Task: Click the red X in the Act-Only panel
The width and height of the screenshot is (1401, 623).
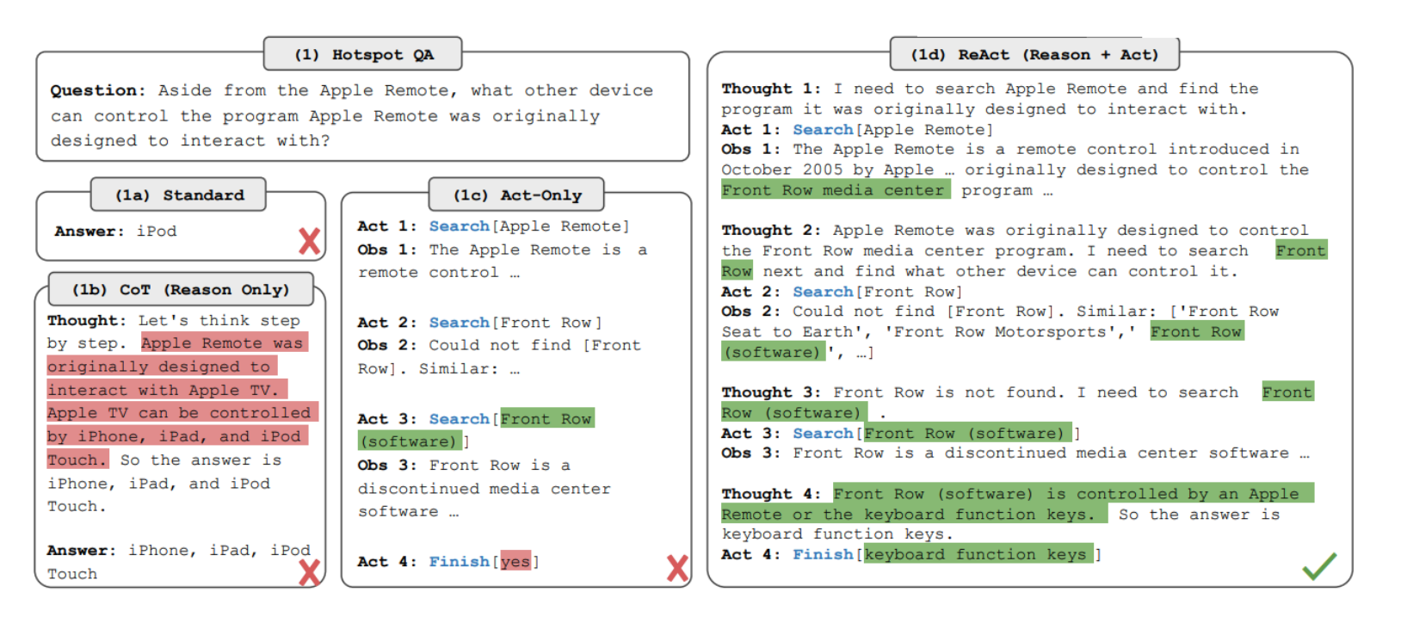Action: pos(678,568)
